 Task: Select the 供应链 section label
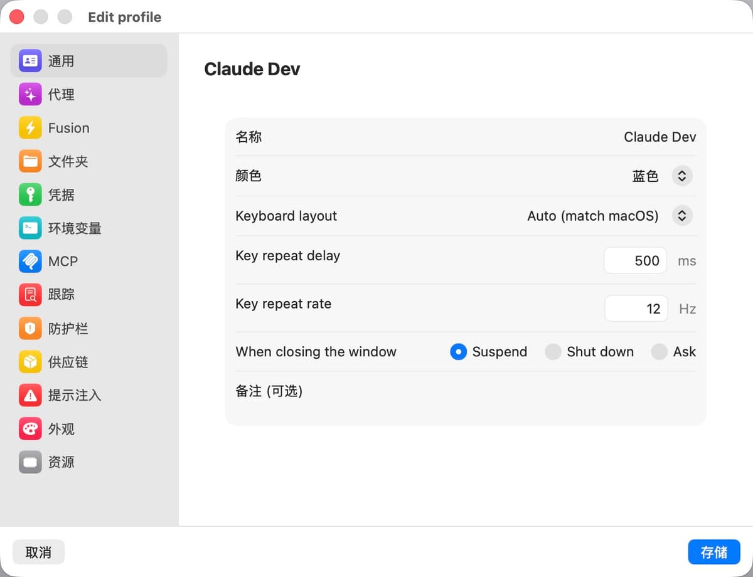[x=68, y=362]
